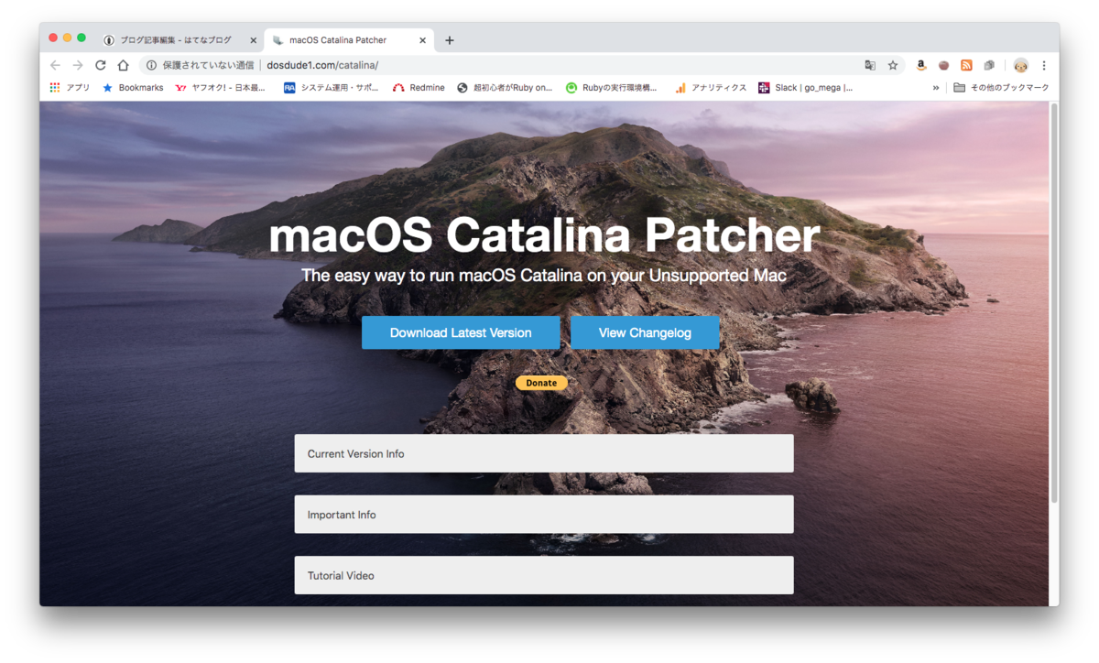Viewport: 1099px width, 663px height.
Task: Close the macOS Catalina Patcher tab
Action: 422,40
